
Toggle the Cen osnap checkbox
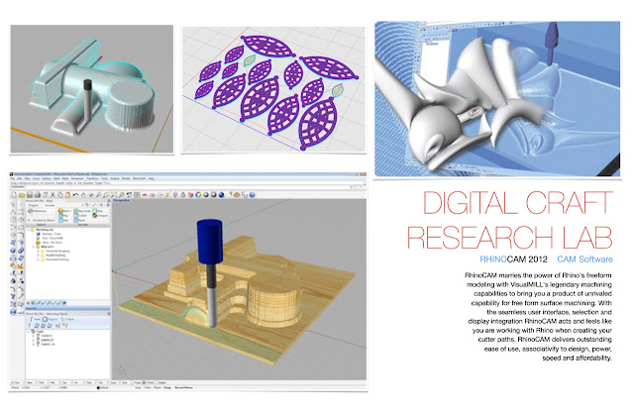click(x=60, y=383)
